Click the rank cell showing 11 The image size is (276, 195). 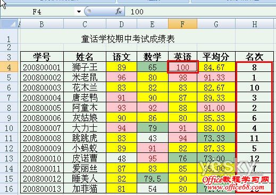click(255, 137)
